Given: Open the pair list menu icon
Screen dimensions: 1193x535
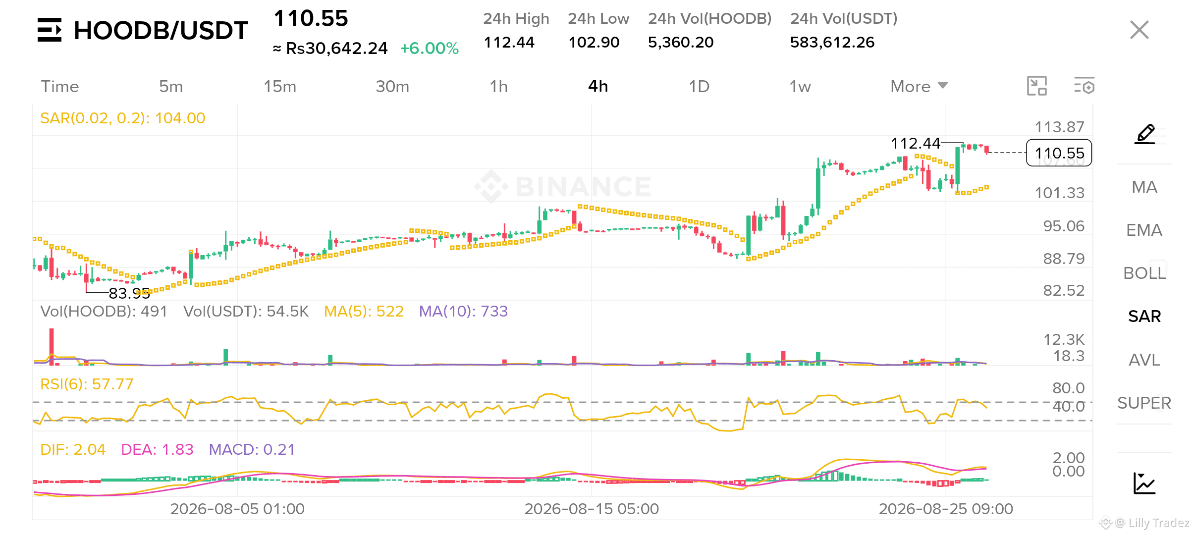Looking at the screenshot, I should (50, 30).
